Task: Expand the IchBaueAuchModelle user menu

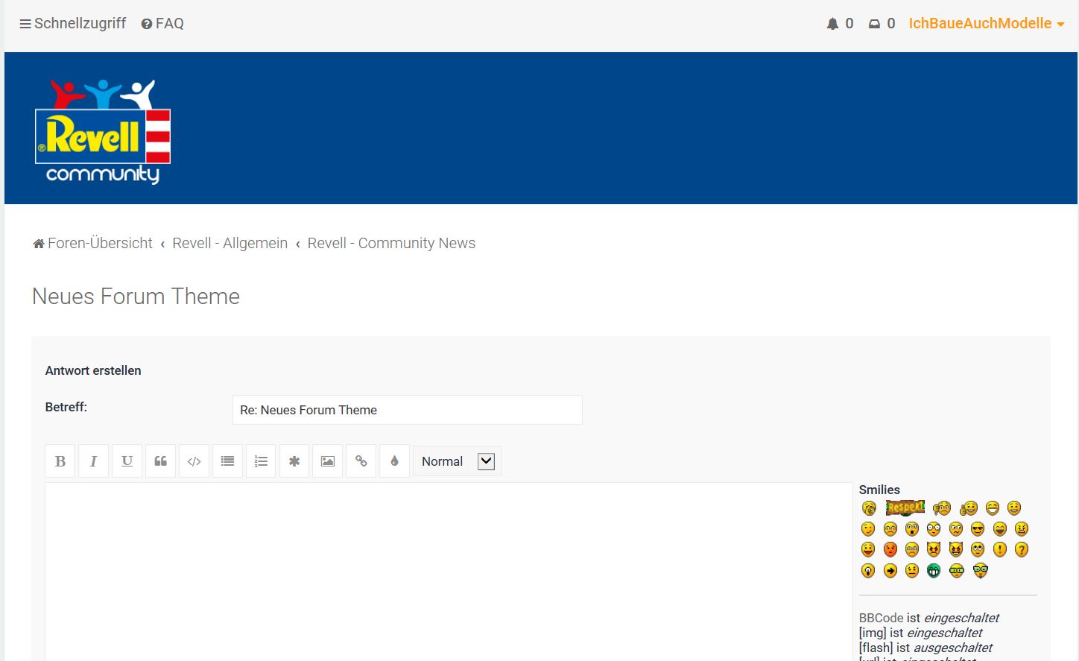Action: click(986, 24)
